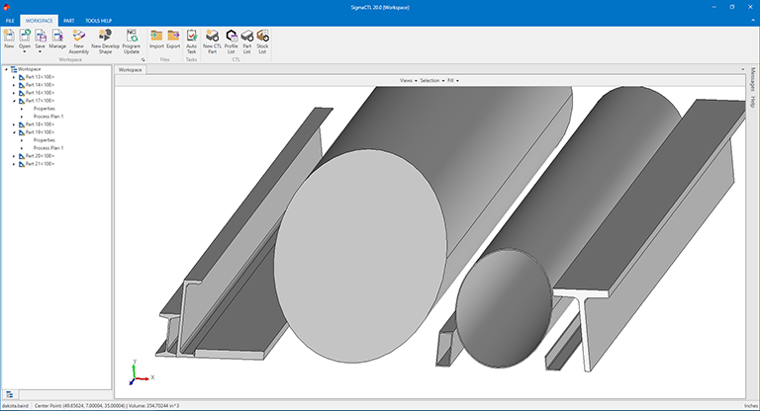Expand Part 18 in the tree
The image size is (760, 411).
[x=14, y=124]
